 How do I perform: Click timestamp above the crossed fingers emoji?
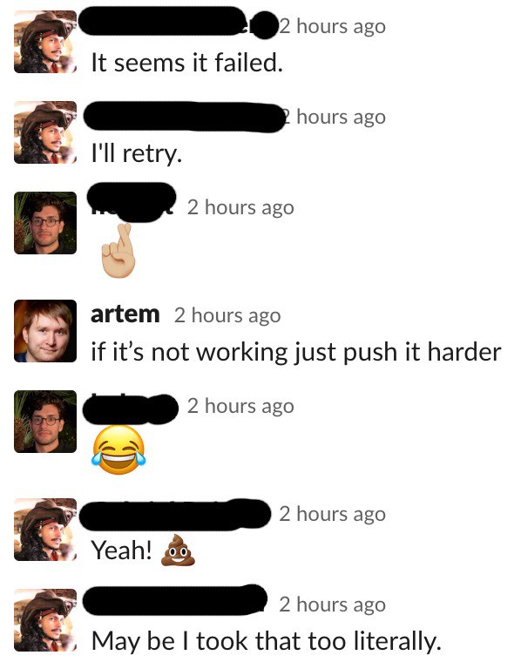[x=240, y=207]
